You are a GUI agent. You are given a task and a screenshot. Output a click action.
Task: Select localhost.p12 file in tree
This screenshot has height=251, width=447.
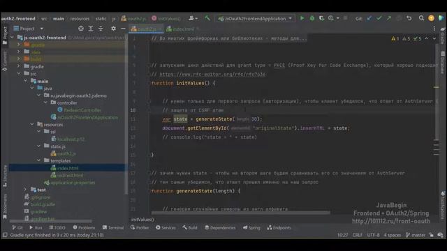[x=71, y=139]
